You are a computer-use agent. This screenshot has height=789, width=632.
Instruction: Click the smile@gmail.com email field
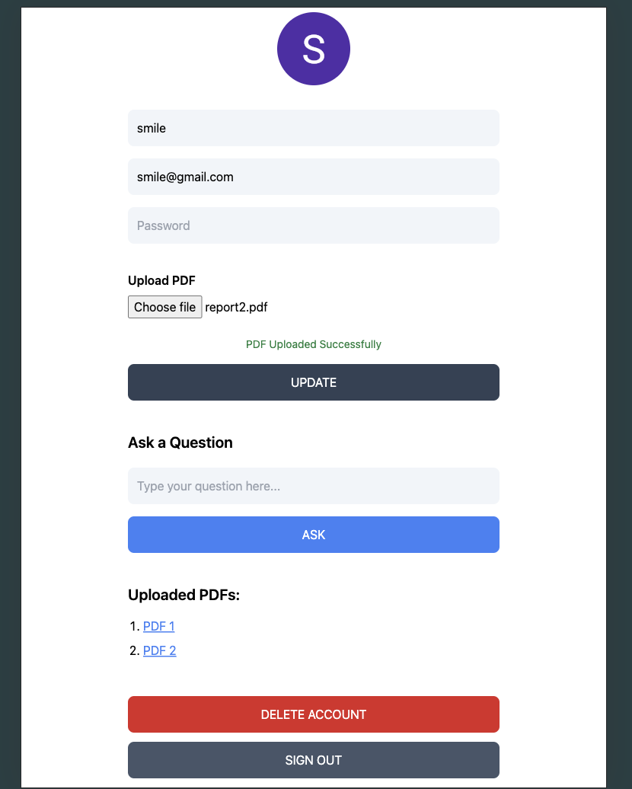click(313, 177)
